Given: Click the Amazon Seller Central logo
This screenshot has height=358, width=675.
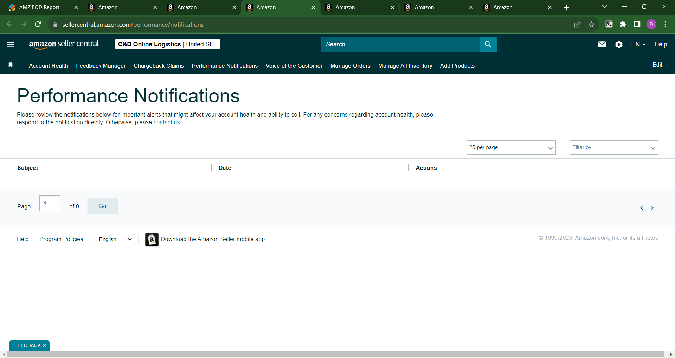Looking at the screenshot, I should (64, 44).
